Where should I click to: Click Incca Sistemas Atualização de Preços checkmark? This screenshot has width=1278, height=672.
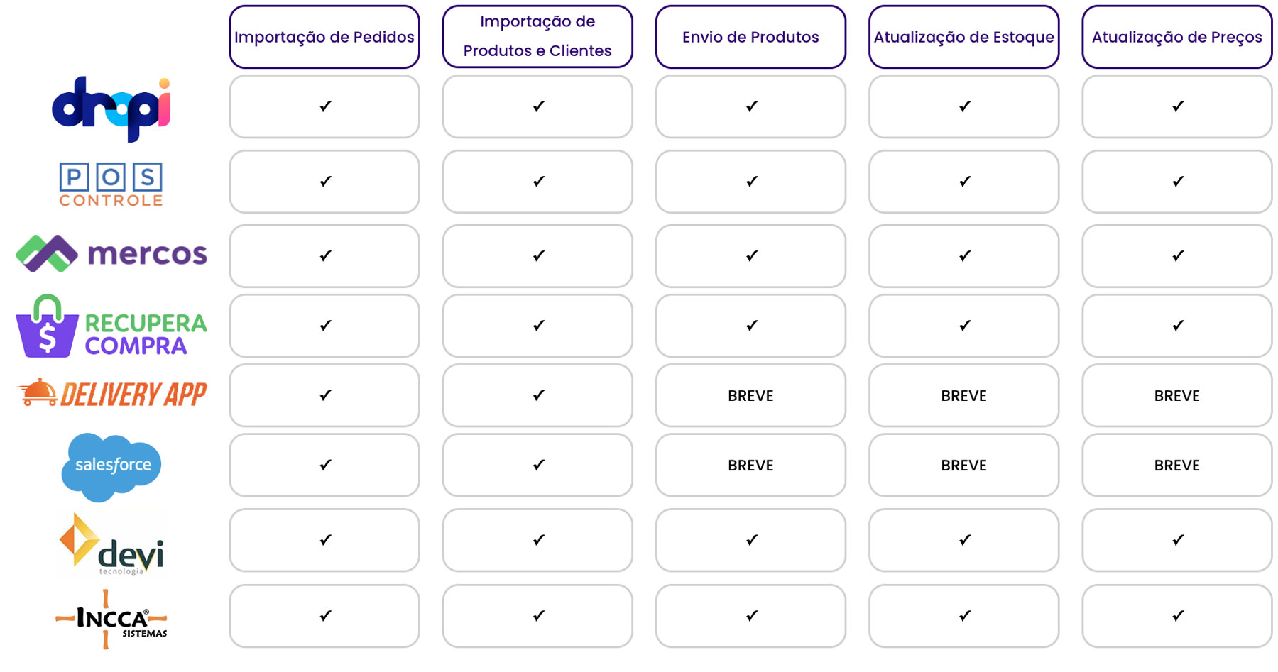pos(1177,616)
